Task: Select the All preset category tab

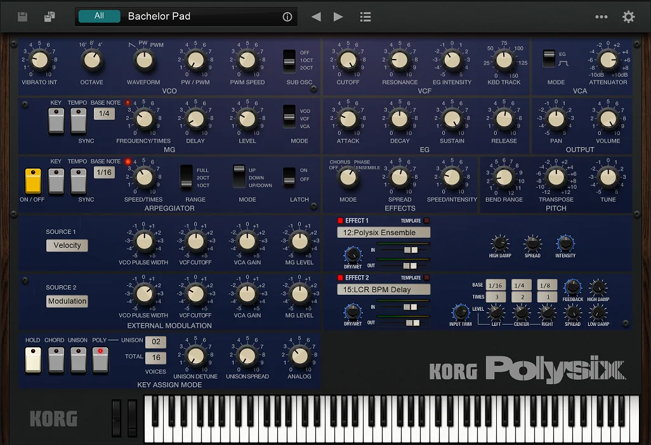Action: point(99,16)
